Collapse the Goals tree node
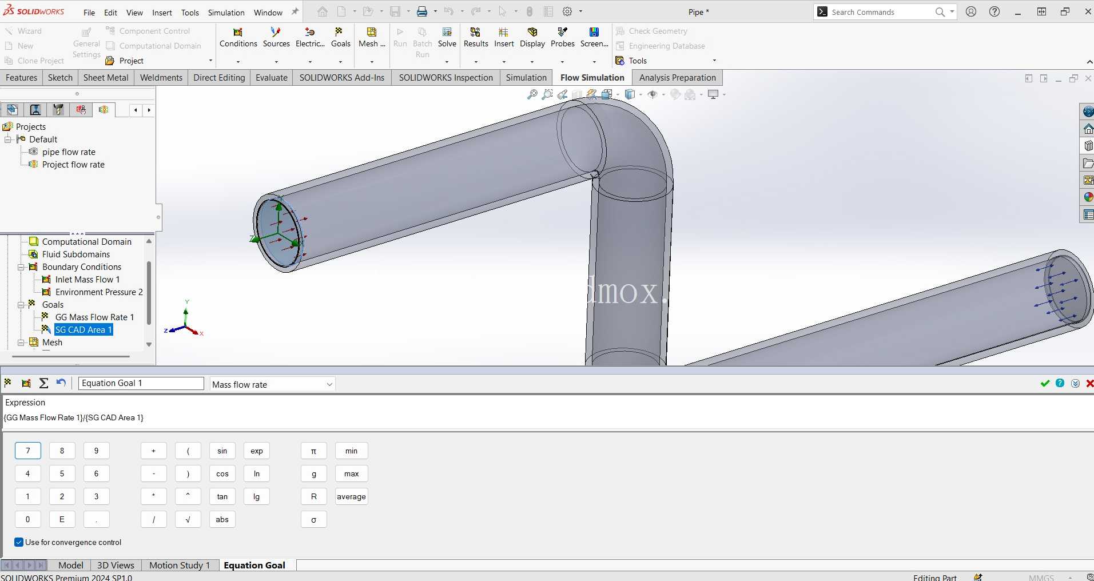This screenshot has width=1094, height=581. pos(21,305)
